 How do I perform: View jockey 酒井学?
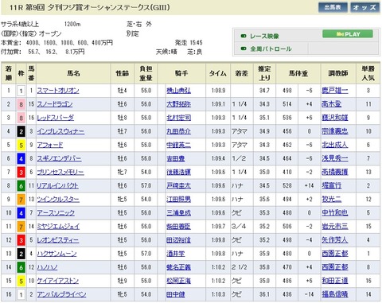(176, 254)
